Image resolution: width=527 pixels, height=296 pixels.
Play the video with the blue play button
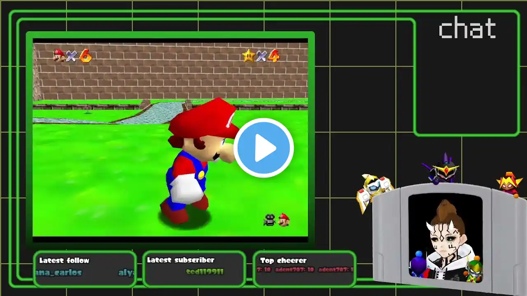(x=263, y=148)
